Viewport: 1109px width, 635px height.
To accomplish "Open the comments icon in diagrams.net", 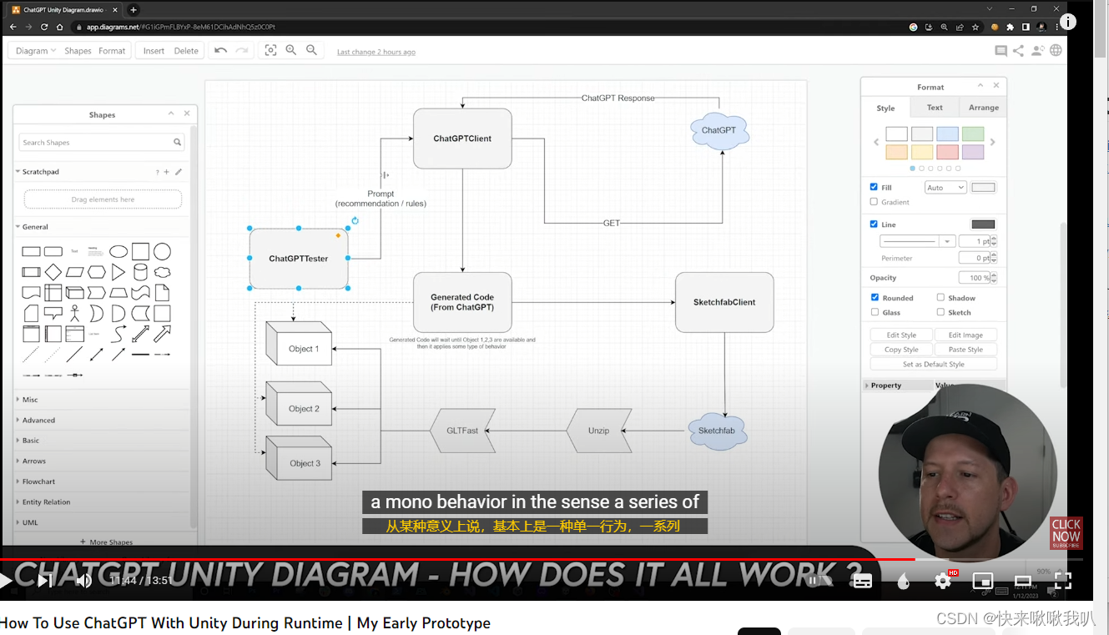I will coord(1001,51).
